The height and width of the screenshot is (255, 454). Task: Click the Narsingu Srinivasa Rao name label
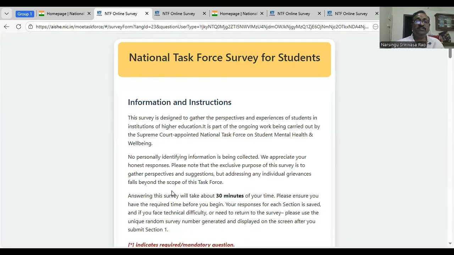[403, 45]
